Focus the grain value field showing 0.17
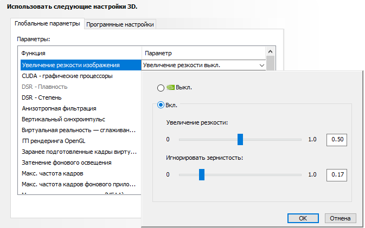 click(x=336, y=174)
